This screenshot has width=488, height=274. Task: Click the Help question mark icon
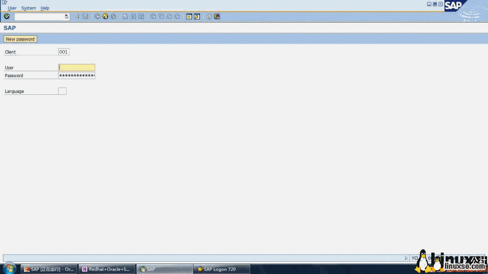point(209,17)
